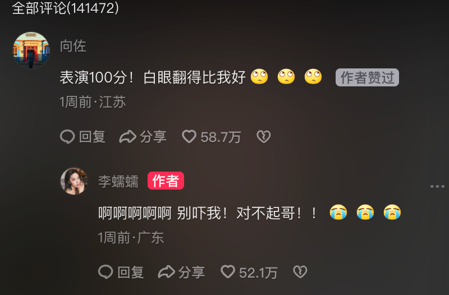Click the red 作者 badge
The width and height of the screenshot is (449, 295).
166,181
